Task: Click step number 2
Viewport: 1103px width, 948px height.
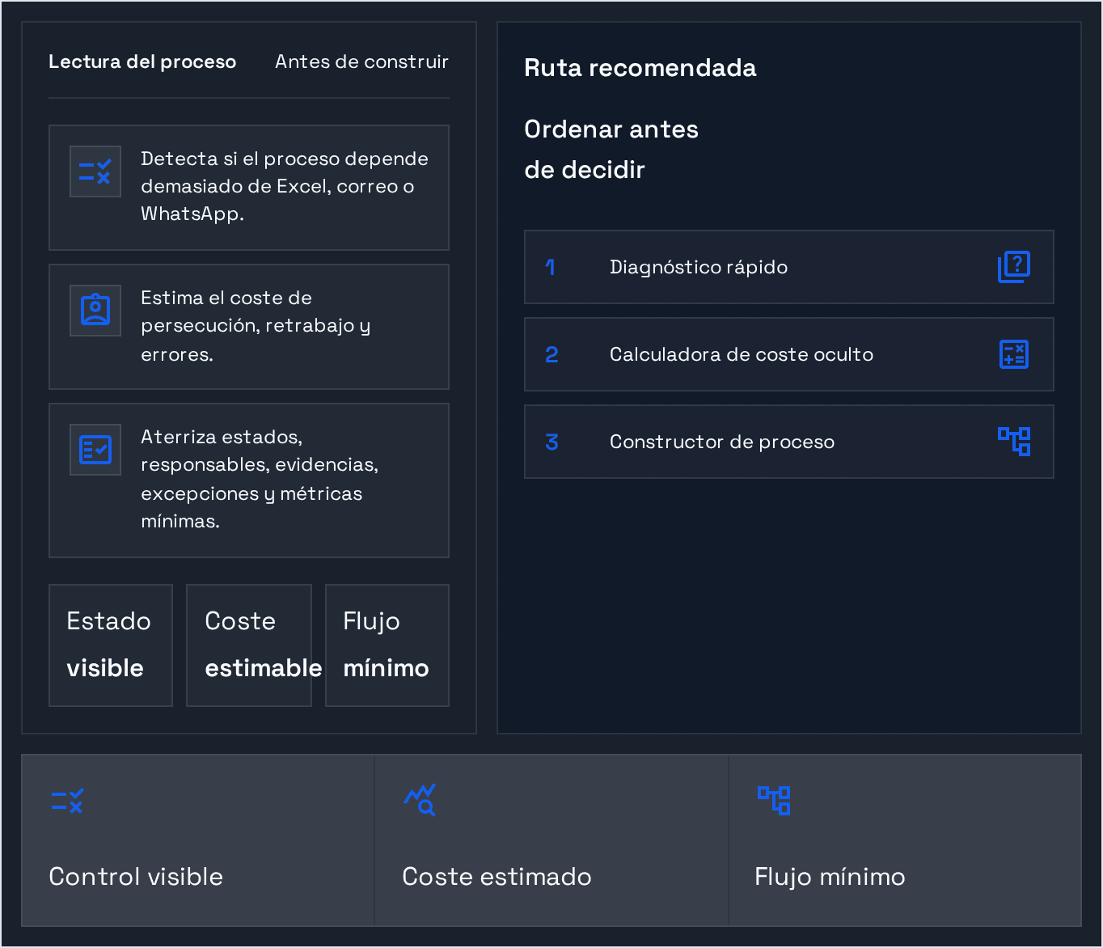Action: tap(551, 354)
